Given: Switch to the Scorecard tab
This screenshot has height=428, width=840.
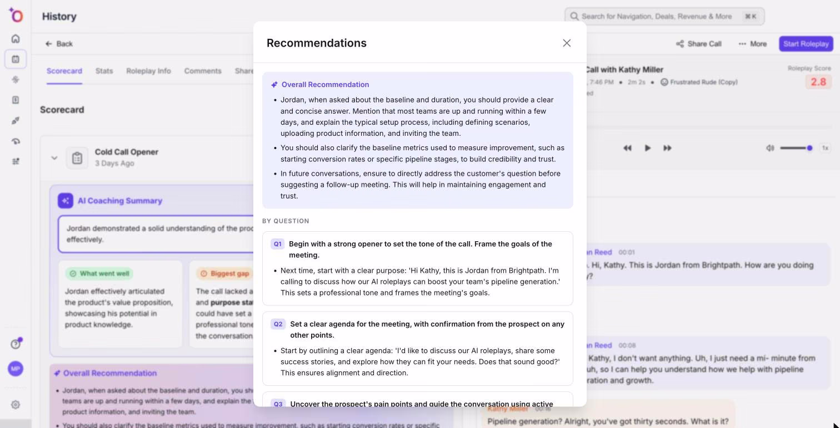Looking at the screenshot, I should click(x=64, y=71).
